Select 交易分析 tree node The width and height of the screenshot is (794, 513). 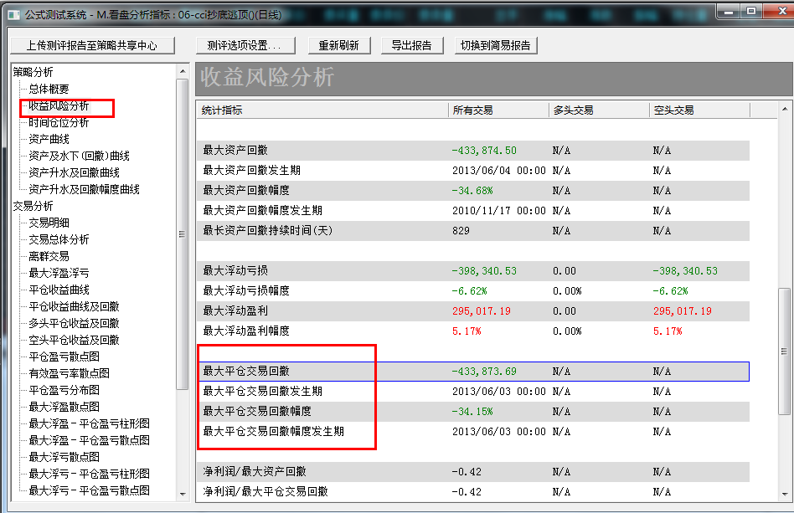point(33,206)
